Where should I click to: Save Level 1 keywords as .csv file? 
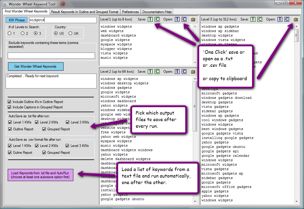click(157, 19)
